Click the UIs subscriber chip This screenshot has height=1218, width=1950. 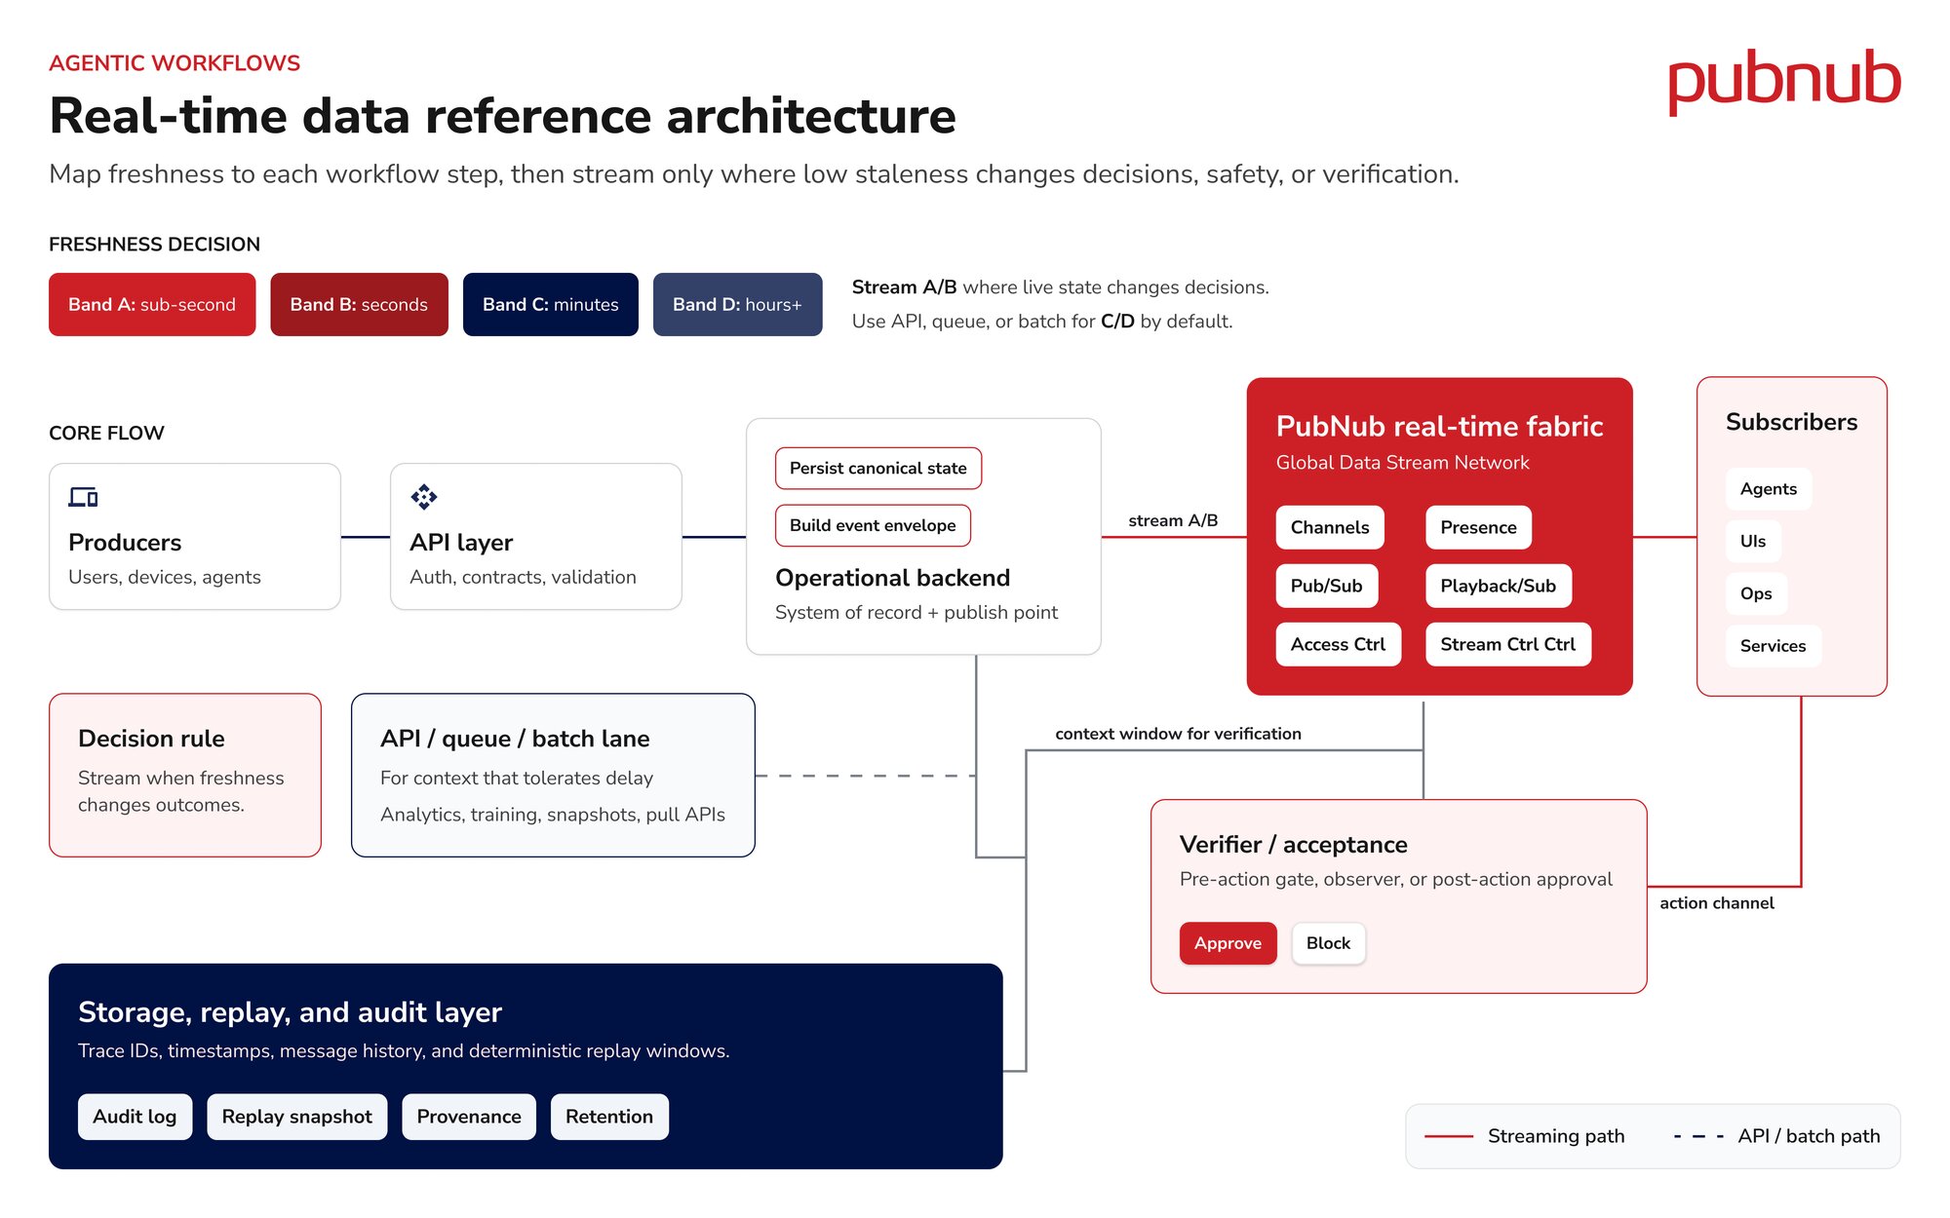1752,542
